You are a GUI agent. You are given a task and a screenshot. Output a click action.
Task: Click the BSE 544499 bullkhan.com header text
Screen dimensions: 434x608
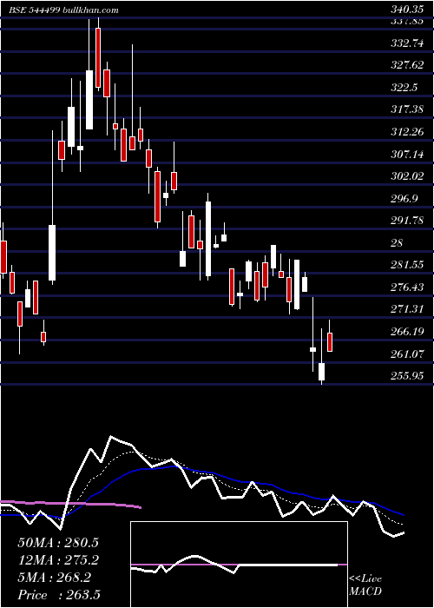click(63, 10)
